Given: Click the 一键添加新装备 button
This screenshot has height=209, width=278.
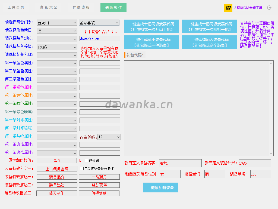Looking at the screenshot, I should point(160,188).
